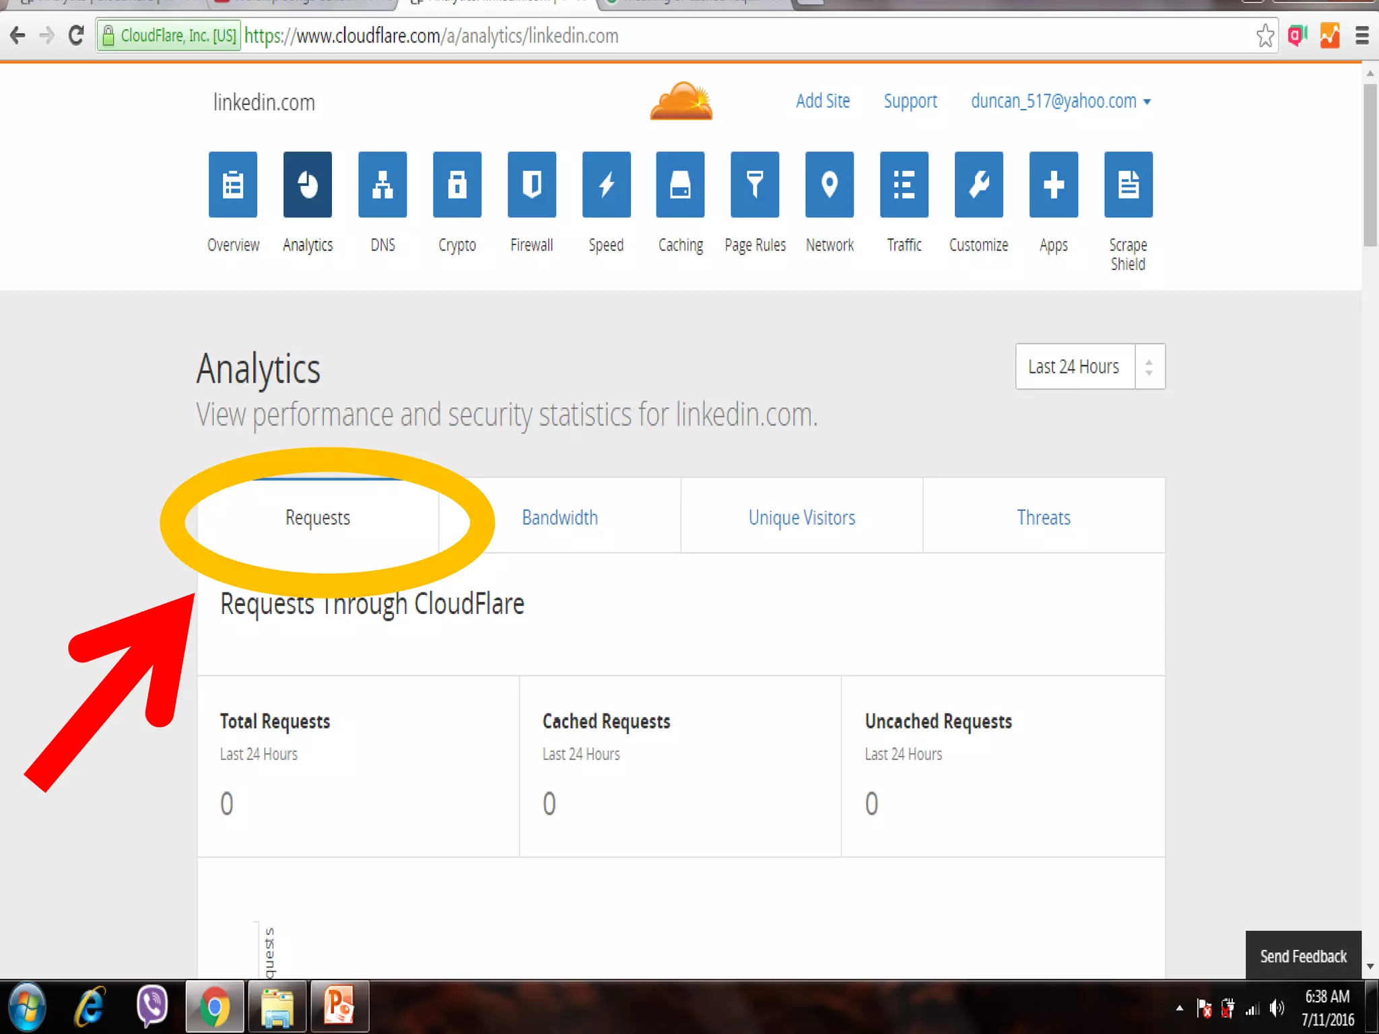Image resolution: width=1379 pixels, height=1034 pixels.
Task: Open the Chrome hamburger menu
Action: [x=1361, y=36]
